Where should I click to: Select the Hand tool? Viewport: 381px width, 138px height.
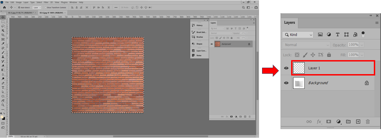[x=3, y=100]
